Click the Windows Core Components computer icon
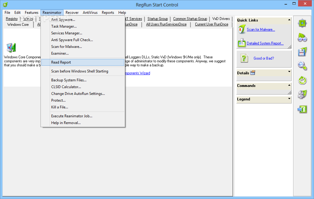 pos(11,48)
